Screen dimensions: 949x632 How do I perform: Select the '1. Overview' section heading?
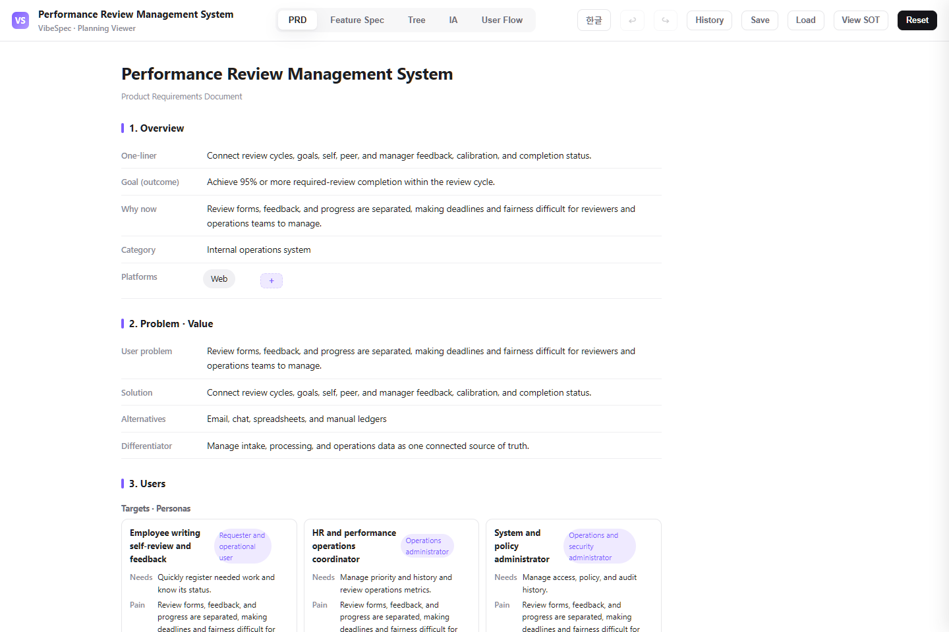coord(156,128)
